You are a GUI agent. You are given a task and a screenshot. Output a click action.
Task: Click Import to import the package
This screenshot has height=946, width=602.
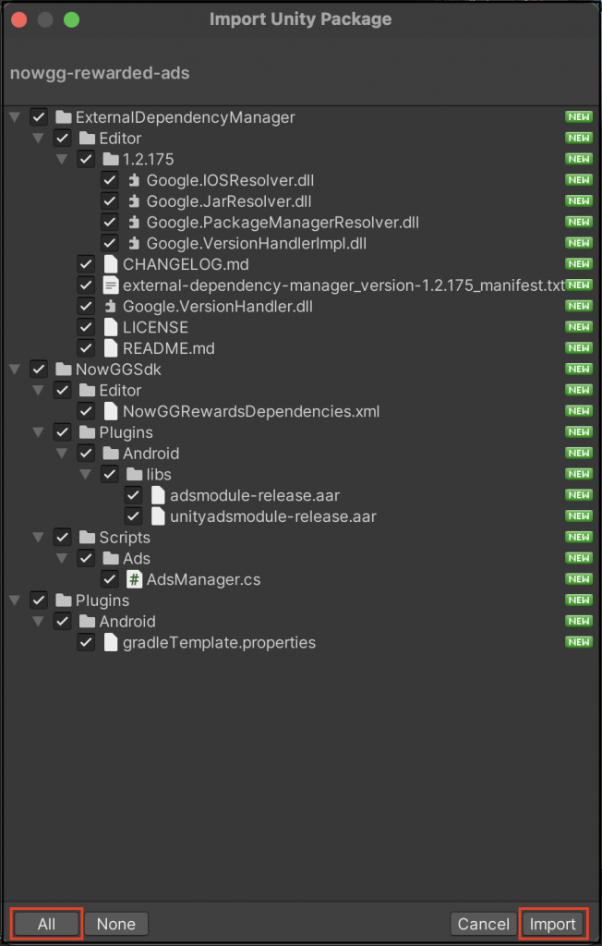pos(553,923)
